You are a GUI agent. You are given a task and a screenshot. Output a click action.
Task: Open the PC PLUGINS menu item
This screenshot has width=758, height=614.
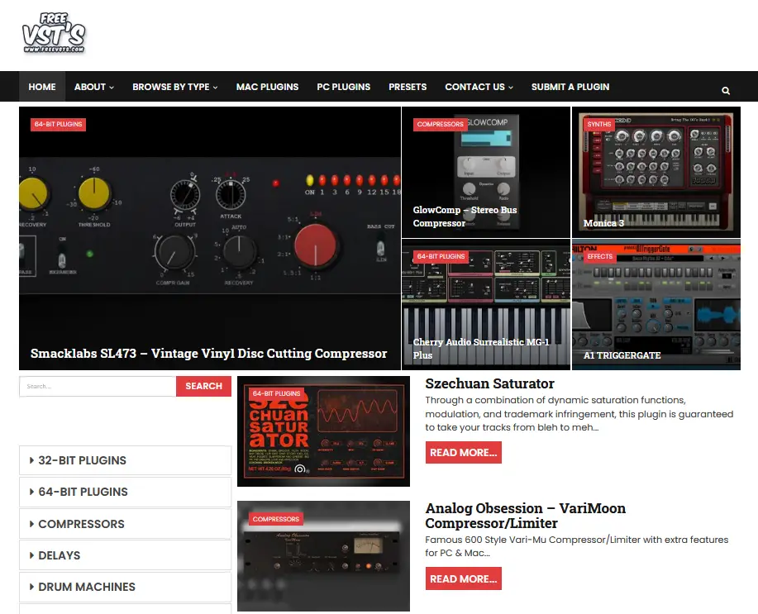344,87
